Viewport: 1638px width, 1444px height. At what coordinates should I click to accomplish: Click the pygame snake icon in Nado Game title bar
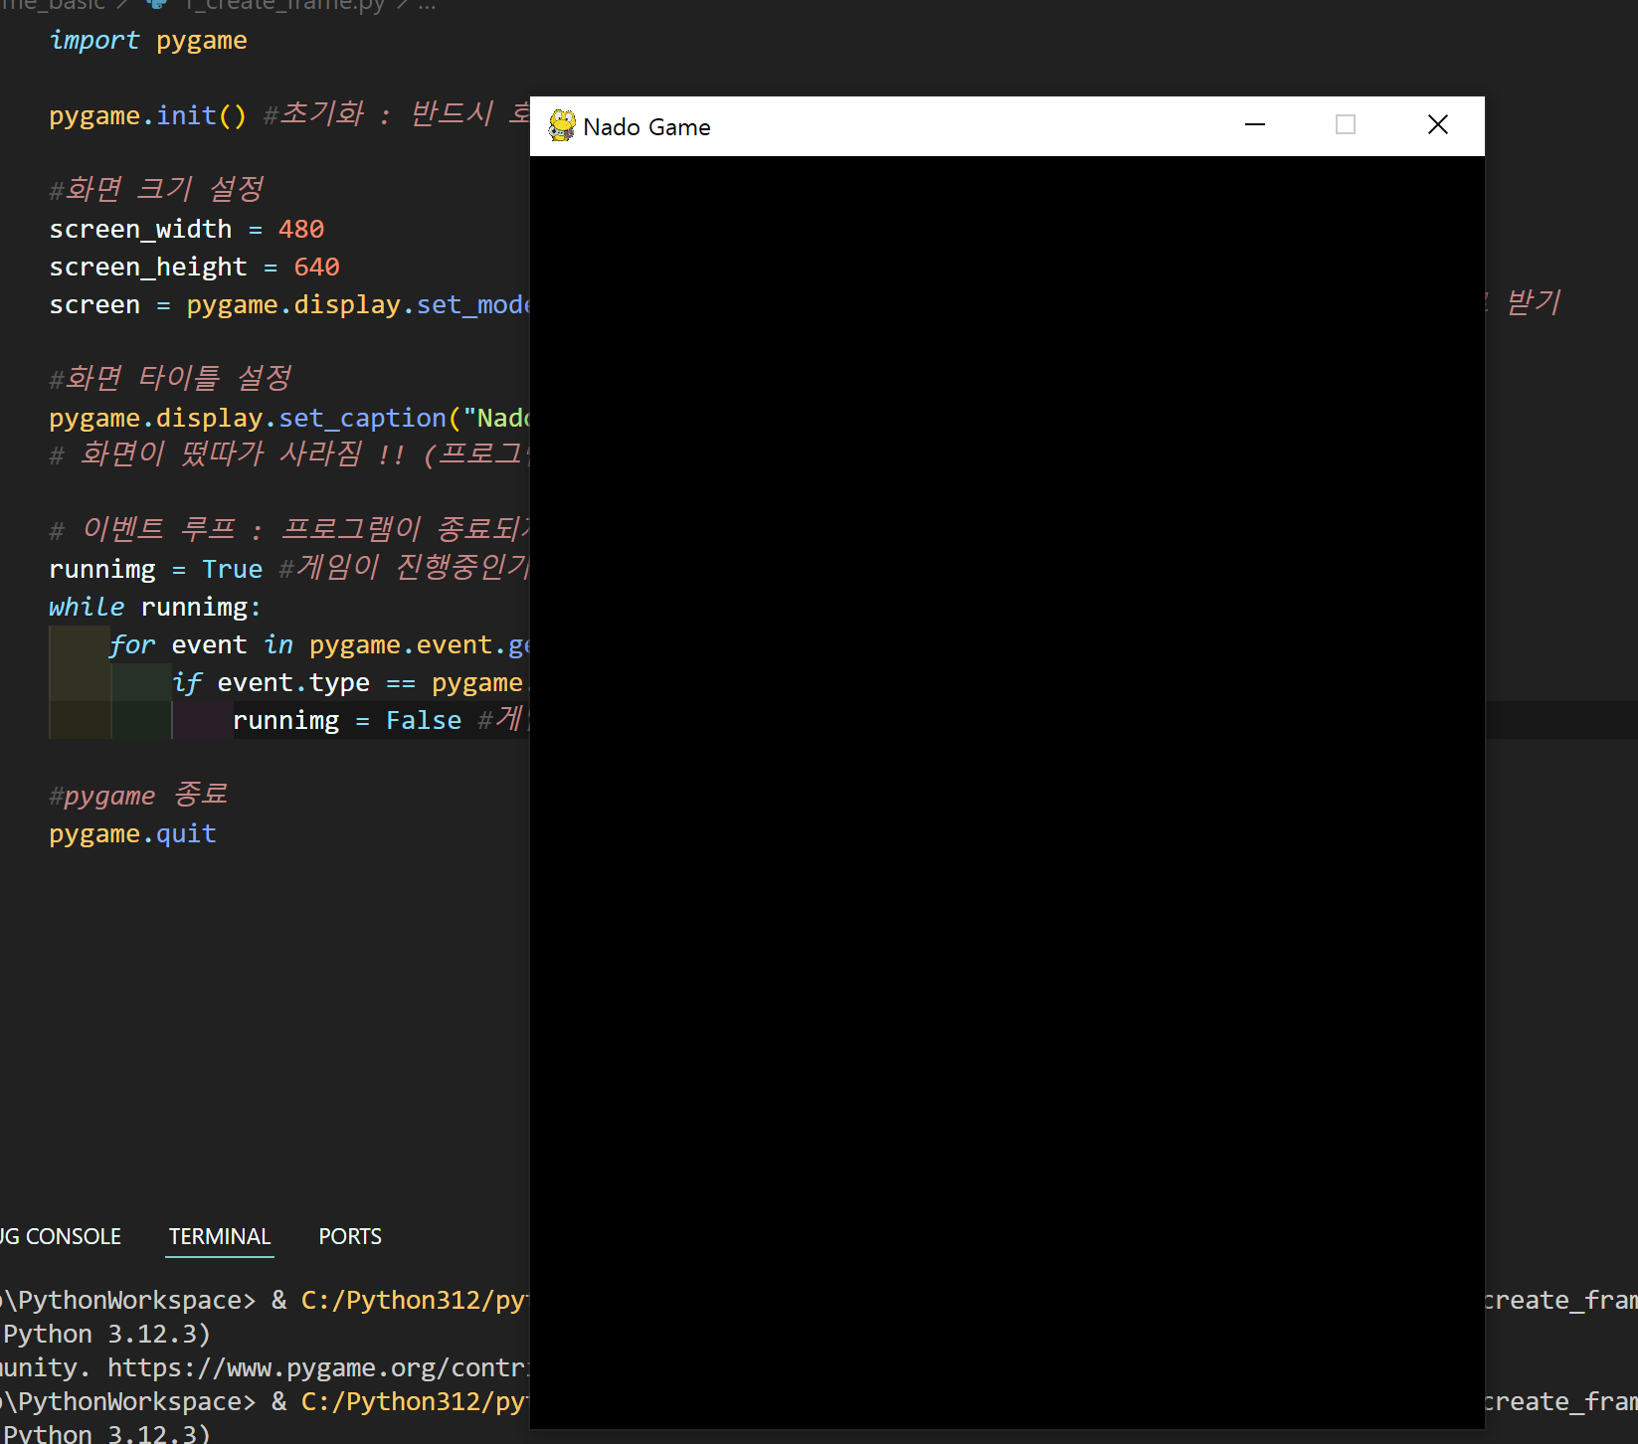point(562,125)
